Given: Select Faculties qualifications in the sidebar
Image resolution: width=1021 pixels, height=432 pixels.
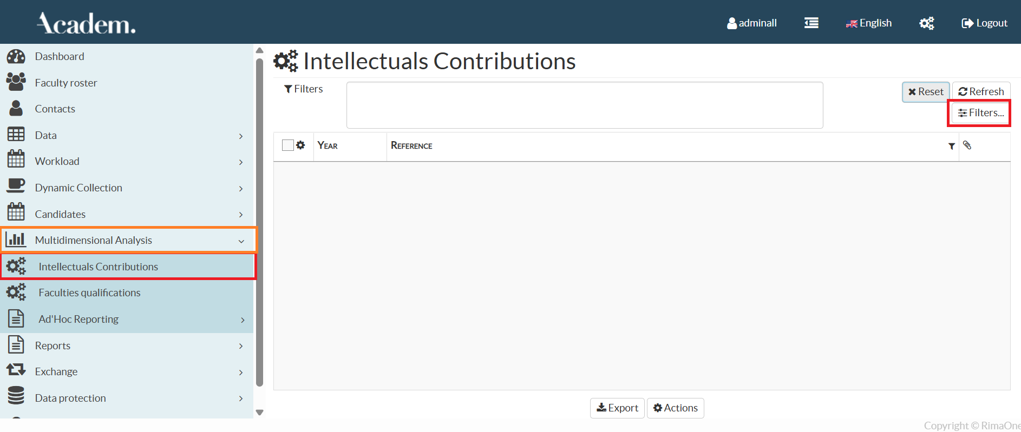Looking at the screenshot, I should (89, 293).
